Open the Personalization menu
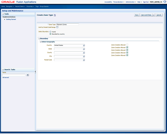The image size is (167, 134). [119, 2]
